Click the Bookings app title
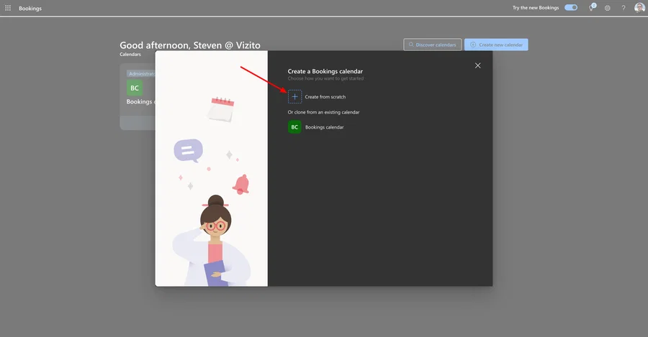This screenshot has height=337, width=648. click(30, 8)
